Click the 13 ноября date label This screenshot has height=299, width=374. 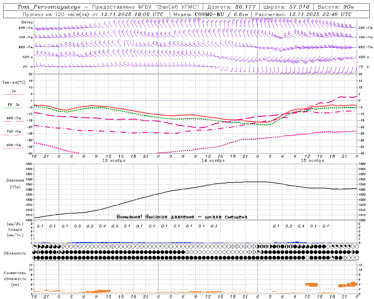pos(114,161)
